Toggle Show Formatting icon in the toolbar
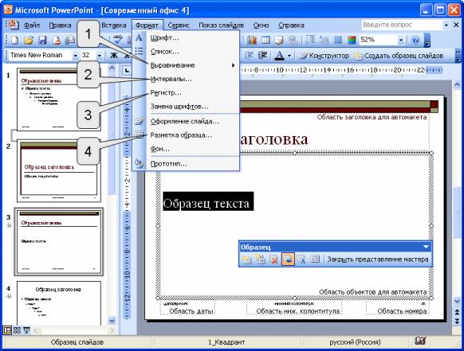The height and width of the screenshot is (351, 464). (324, 40)
